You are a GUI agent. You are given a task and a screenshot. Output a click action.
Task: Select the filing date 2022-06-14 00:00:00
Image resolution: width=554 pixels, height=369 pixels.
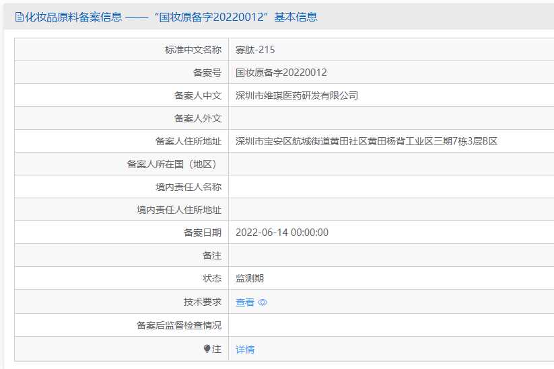pyautogui.click(x=282, y=233)
